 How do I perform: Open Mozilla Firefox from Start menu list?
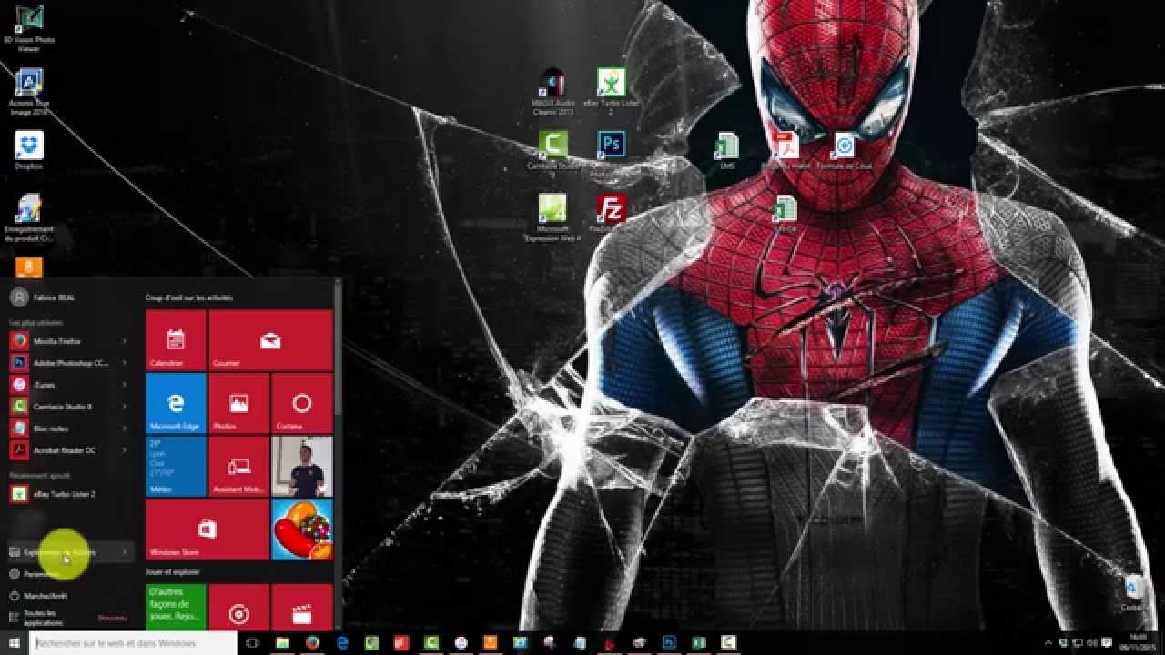click(x=69, y=341)
